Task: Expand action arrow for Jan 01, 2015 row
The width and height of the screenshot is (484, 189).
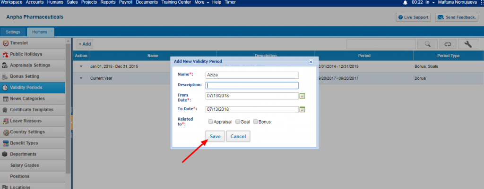Action: point(81,66)
